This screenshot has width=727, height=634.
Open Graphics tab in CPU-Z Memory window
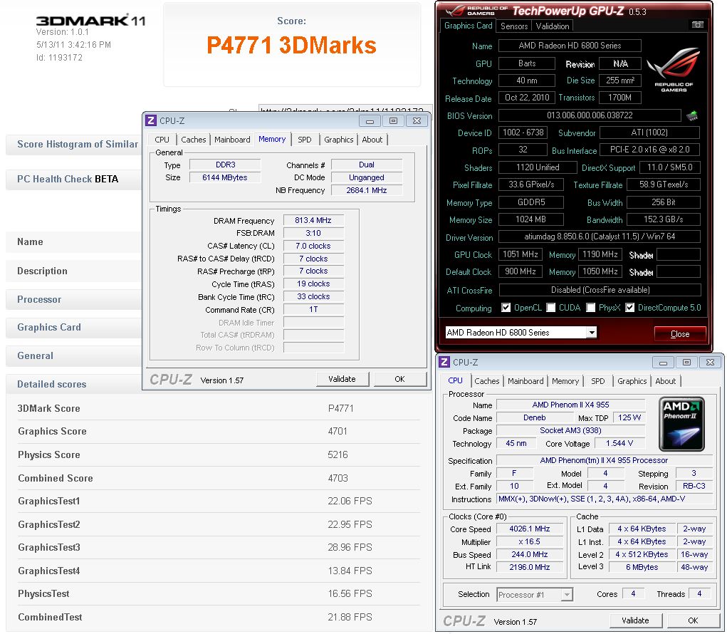click(338, 140)
